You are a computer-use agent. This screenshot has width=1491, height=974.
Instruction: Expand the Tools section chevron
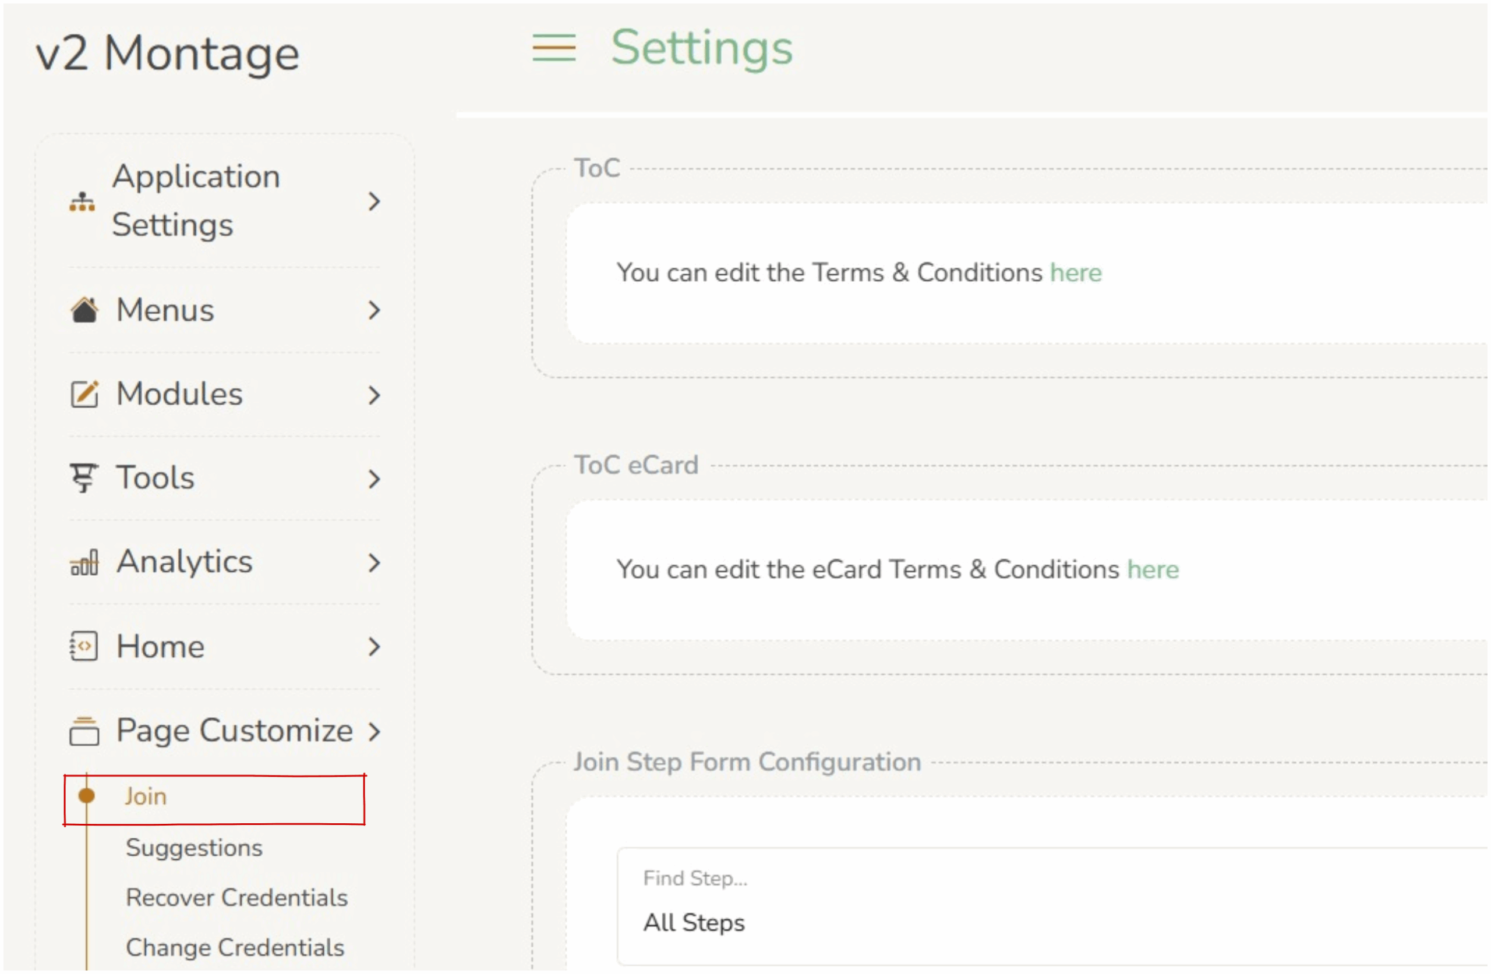[x=374, y=479]
